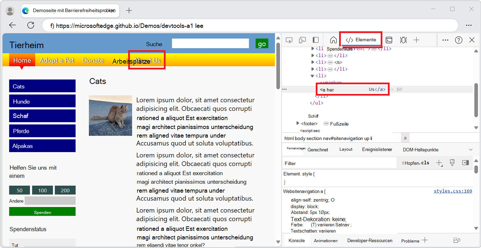Add a new tool with the plus icon
The height and width of the screenshot is (248, 481).
[x=416, y=40]
